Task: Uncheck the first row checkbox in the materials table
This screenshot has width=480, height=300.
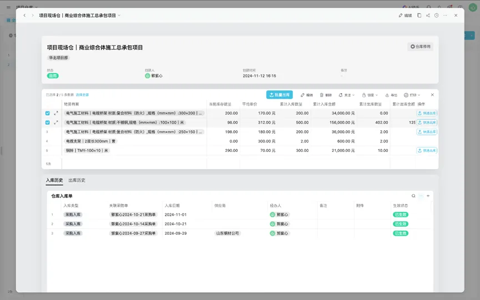Action: click(47, 113)
